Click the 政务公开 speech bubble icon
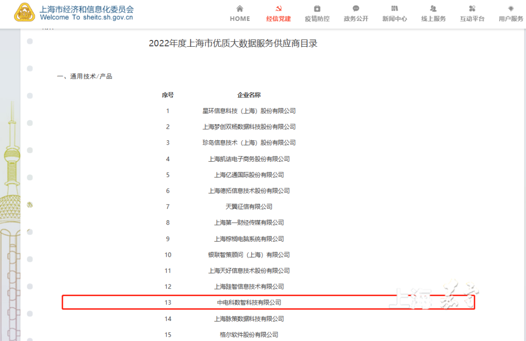The height and width of the screenshot is (341, 526). (356, 8)
